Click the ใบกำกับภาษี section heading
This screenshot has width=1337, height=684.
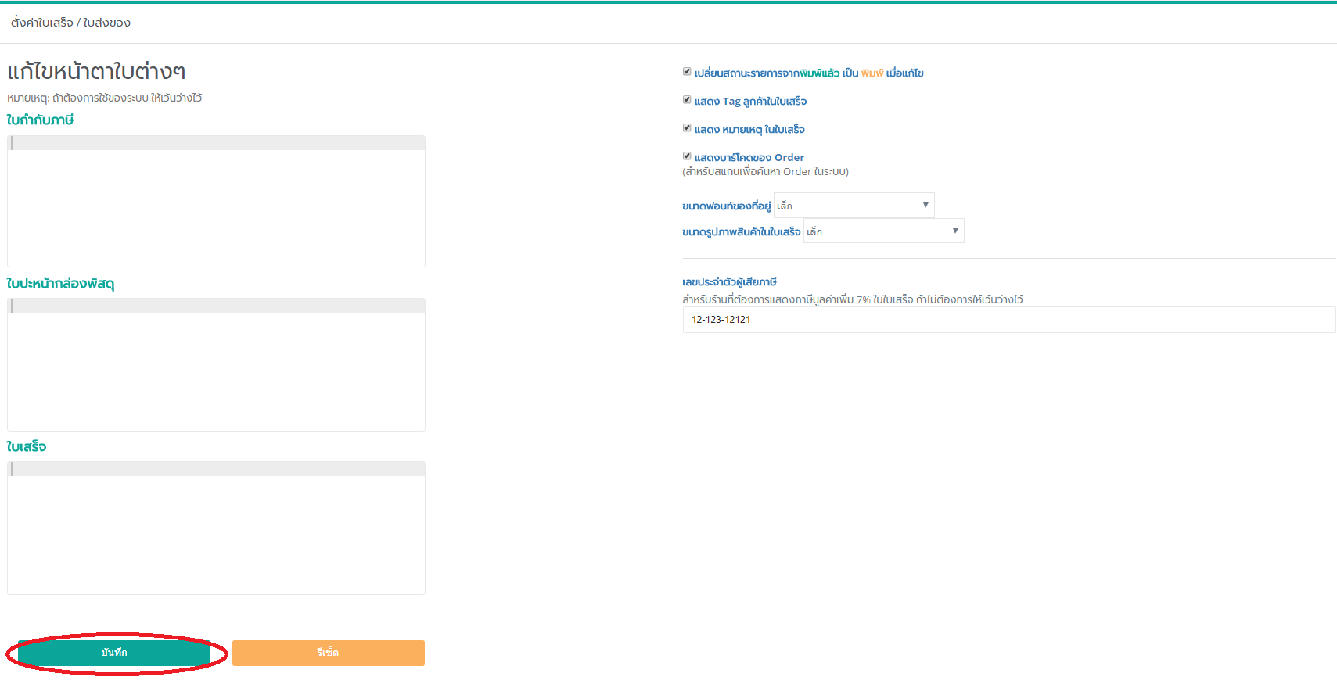[40, 120]
